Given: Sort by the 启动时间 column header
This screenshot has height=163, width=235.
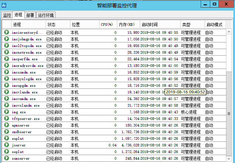Looking at the screenshot, I should tap(160, 25).
